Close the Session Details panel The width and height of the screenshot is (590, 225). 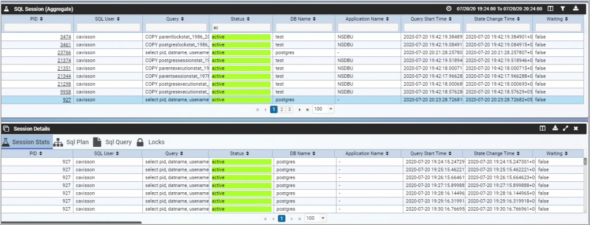click(576, 128)
